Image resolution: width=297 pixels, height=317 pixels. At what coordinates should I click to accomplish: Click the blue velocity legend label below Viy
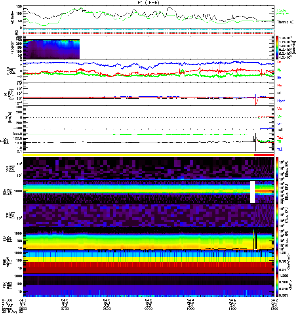tap(280, 124)
